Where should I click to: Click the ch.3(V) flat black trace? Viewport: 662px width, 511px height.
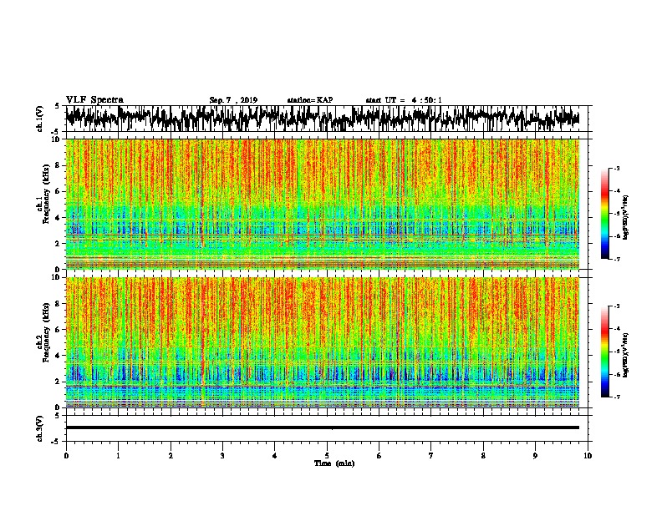(323, 428)
